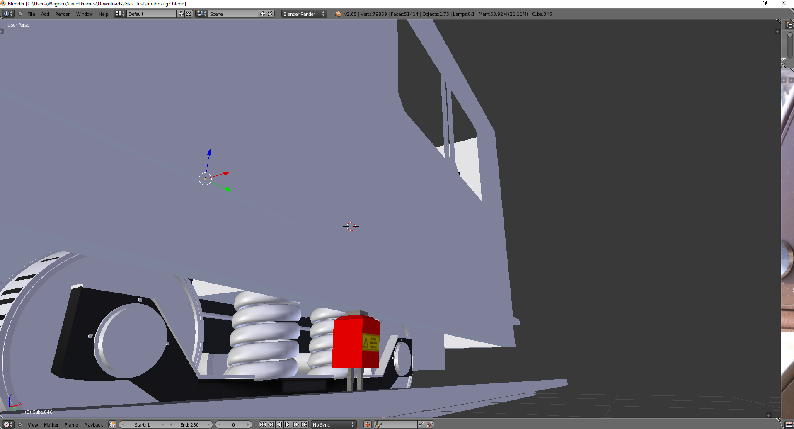Expand the viewport tool shelf plus
794x429 pixels.
tap(2, 32)
